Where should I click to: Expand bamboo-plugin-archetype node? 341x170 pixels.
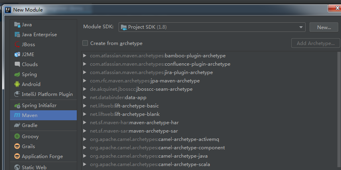85,56
